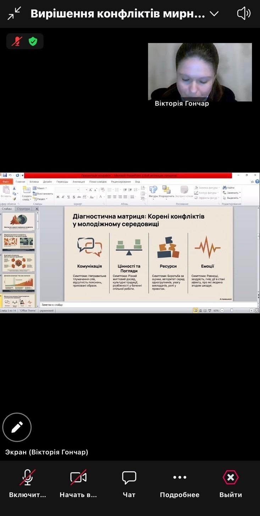This screenshot has height=516, width=260.
Task: Open the Макет layout dropdown
Action: pos(40,188)
